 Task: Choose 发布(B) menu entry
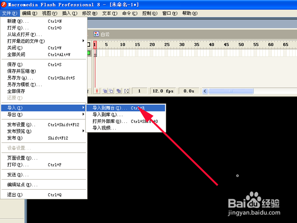click(x=43, y=138)
